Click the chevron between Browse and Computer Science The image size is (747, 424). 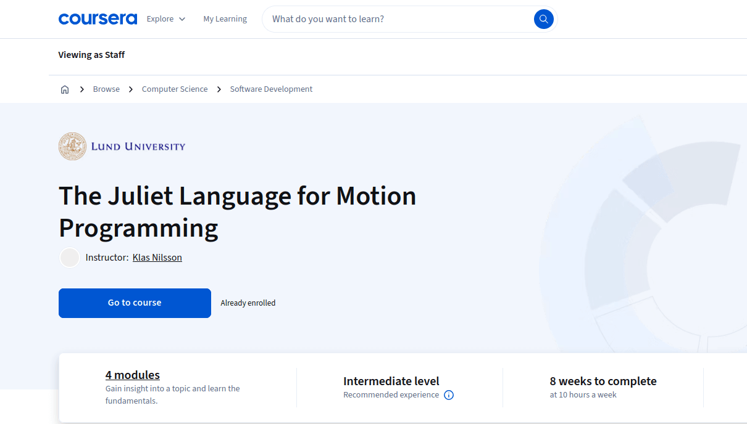point(130,89)
